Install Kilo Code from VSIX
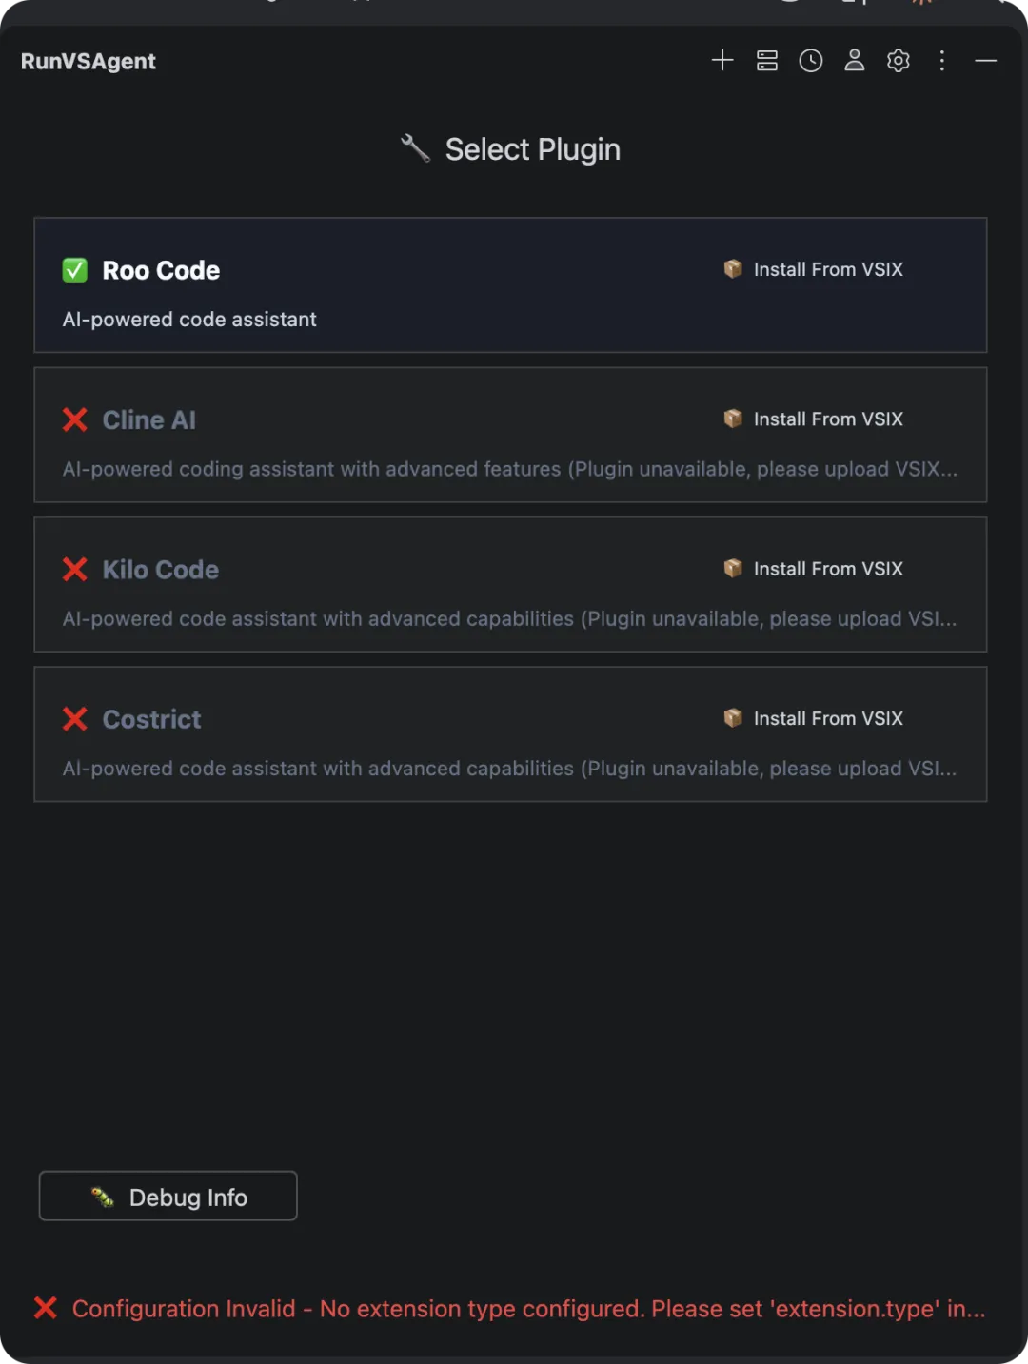The image size is (1028, 1364). click(x=814, y=569)
